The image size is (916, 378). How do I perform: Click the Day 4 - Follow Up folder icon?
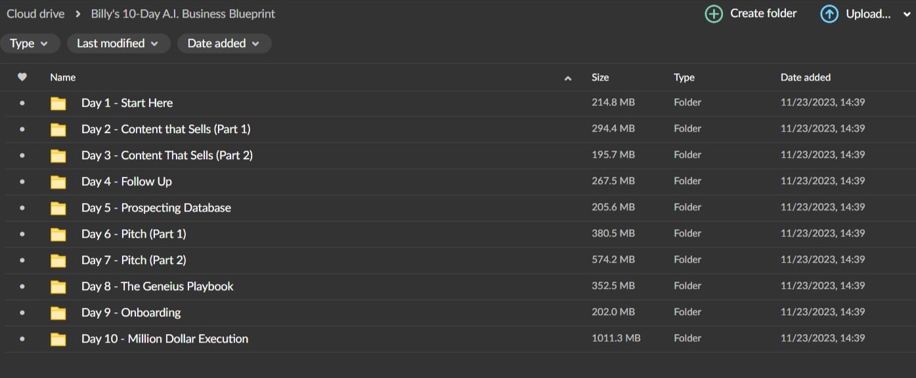[58, 182]
